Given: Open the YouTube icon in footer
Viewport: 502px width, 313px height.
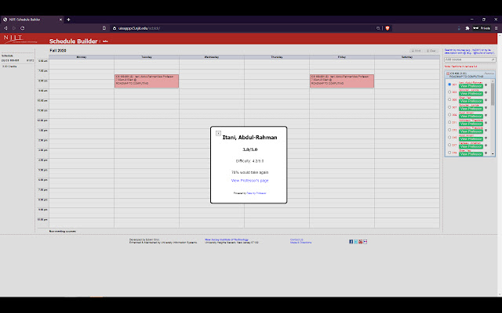Looking at the screenshot, I should (361, 242).
